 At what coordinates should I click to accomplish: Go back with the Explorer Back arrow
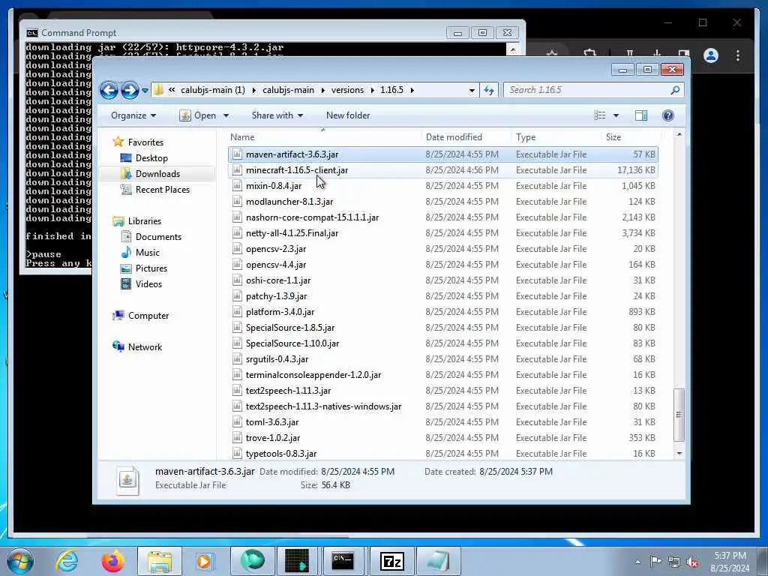point(109,90)
